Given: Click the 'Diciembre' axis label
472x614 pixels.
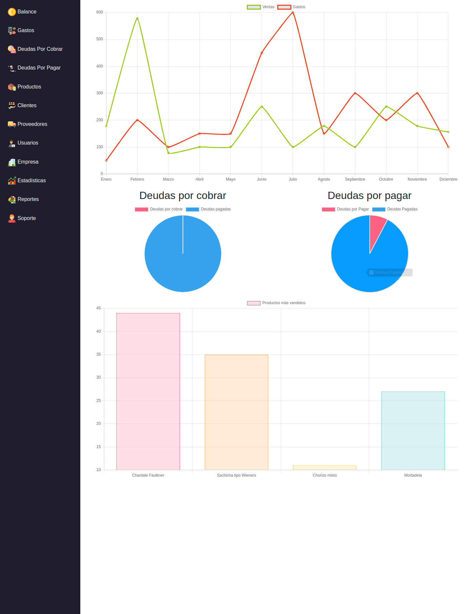Looking at the screenshot, I should [x=448, y=179].
